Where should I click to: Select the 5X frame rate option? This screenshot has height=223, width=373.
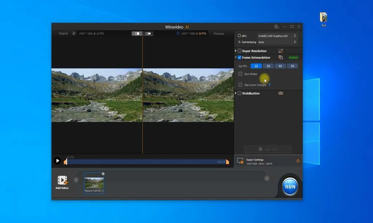pos(292,66)
